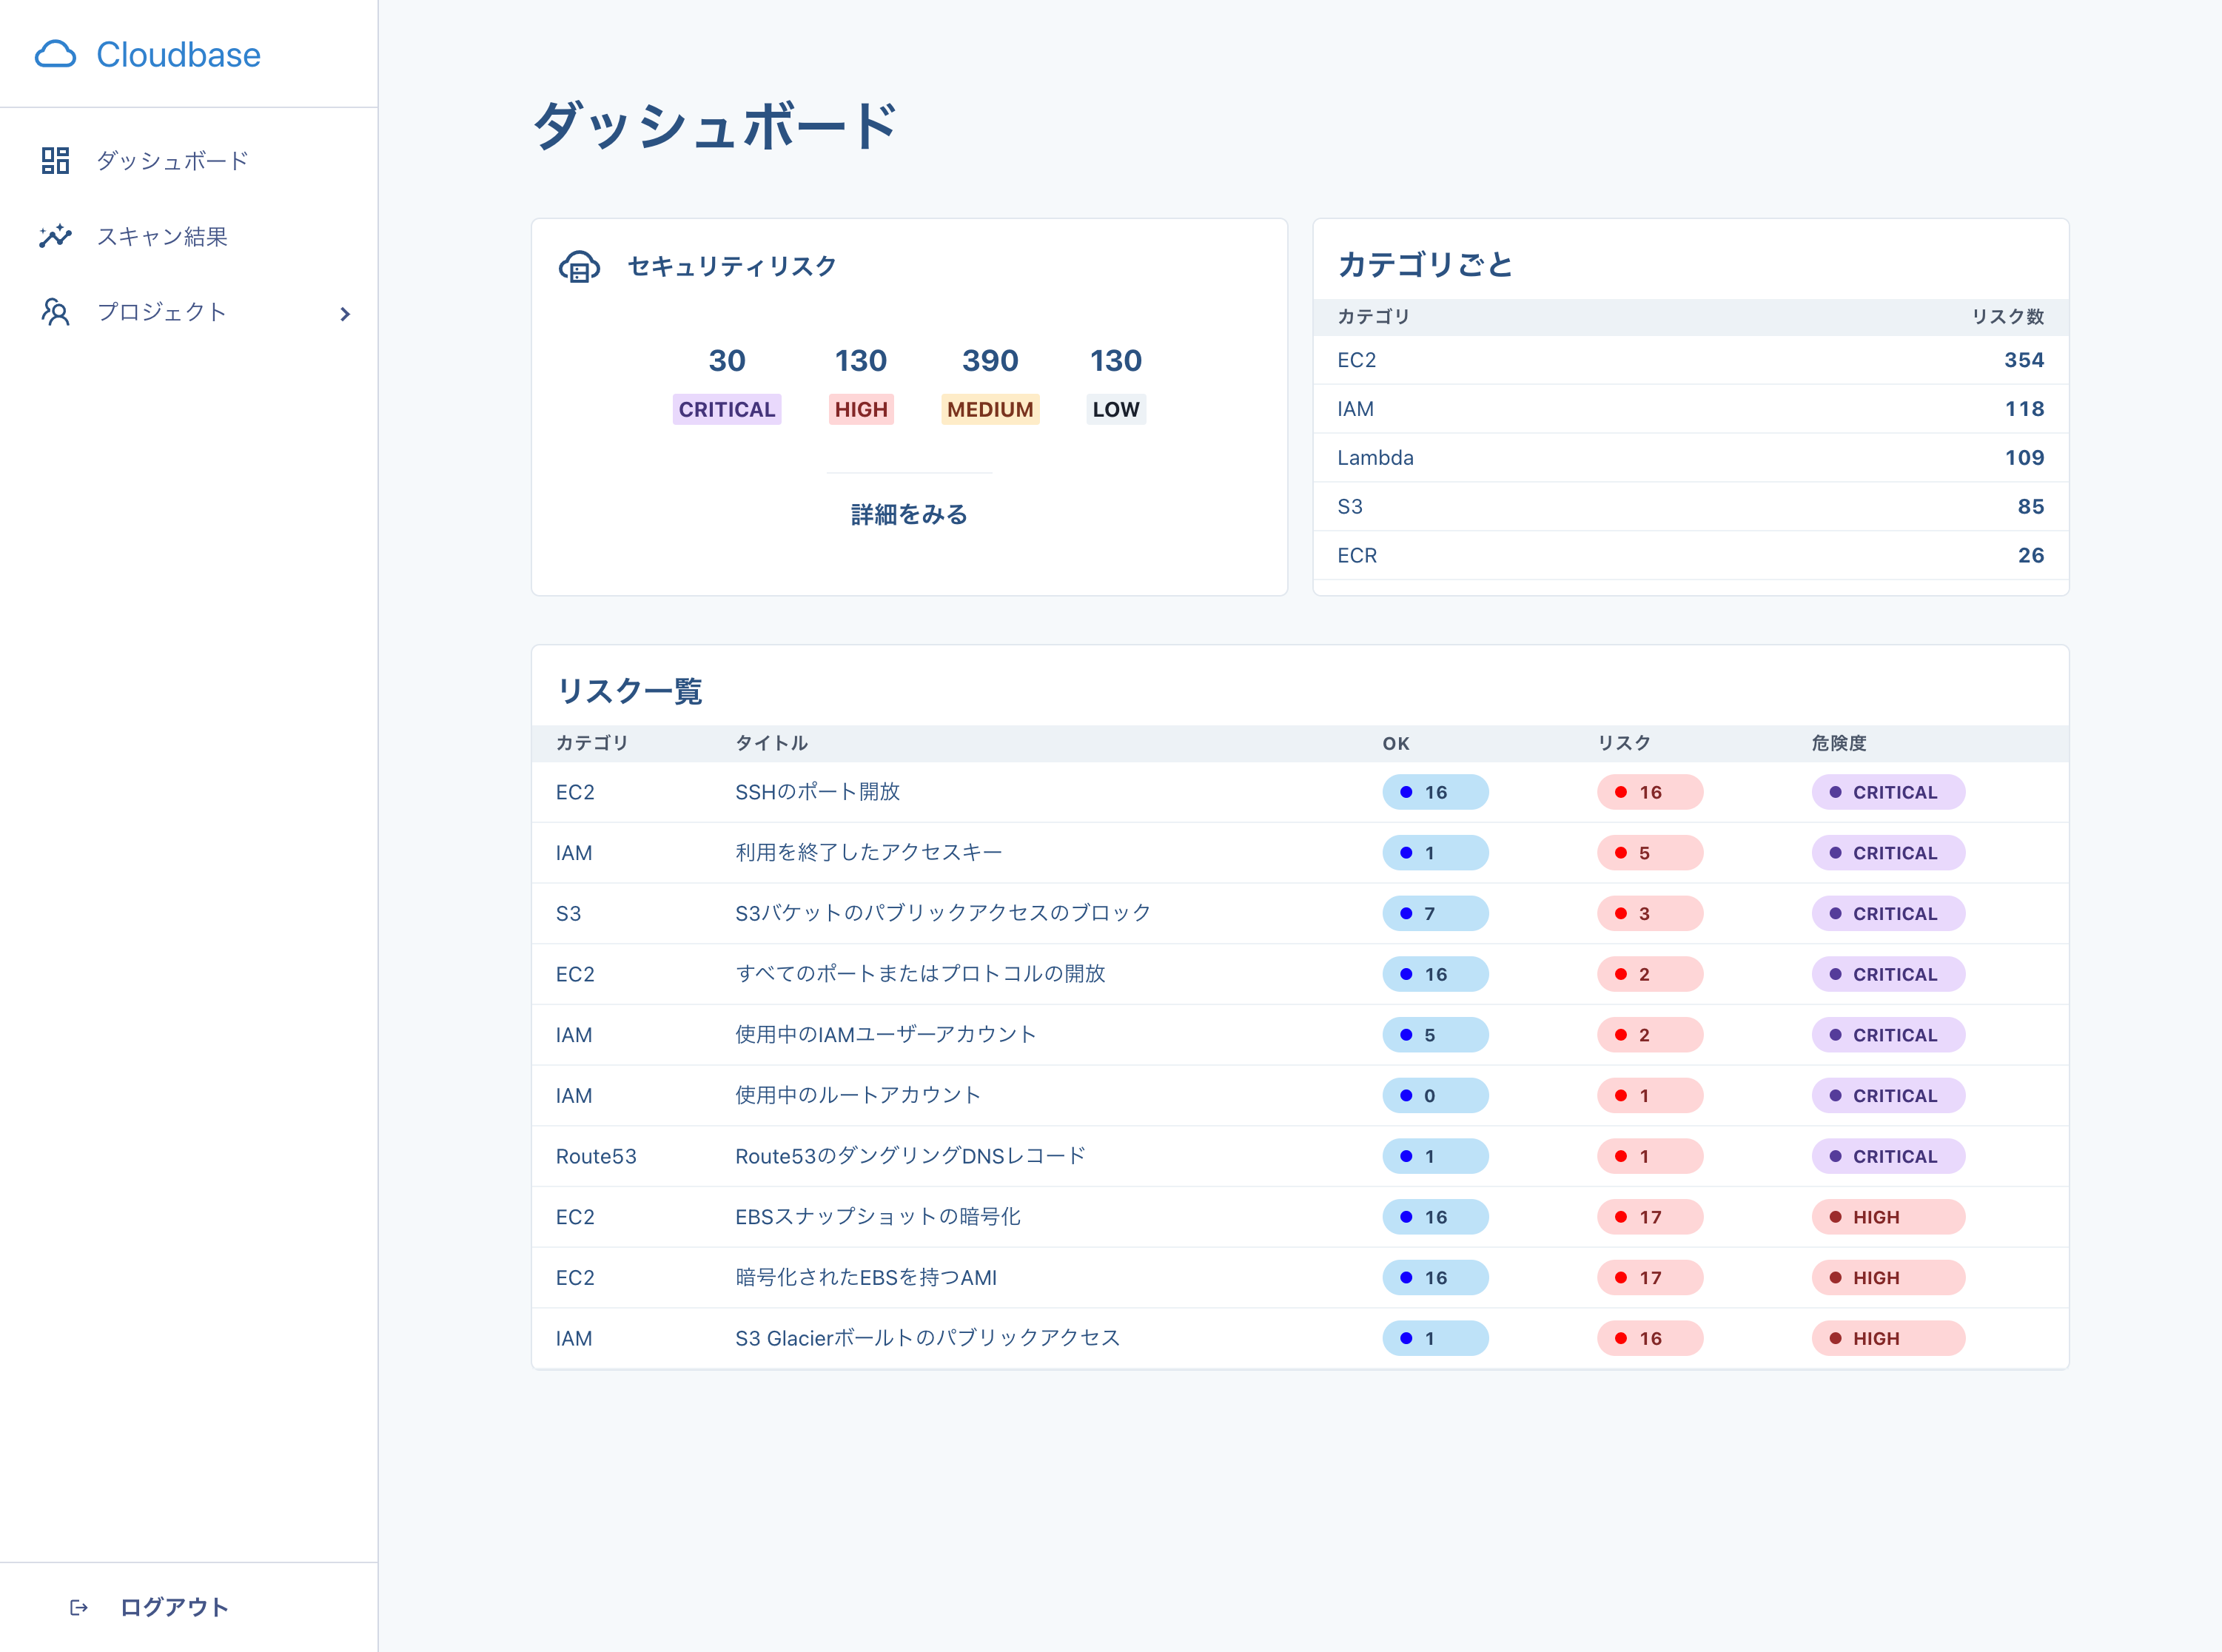Click the security risk cloud-lock icon
Image resolution: width=2222 pixels, height=1652 pixels.
tap(579, 267)
